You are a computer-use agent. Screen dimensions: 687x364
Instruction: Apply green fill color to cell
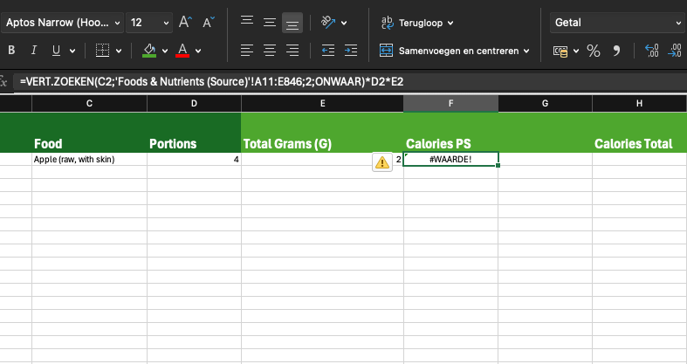(149, 51)
